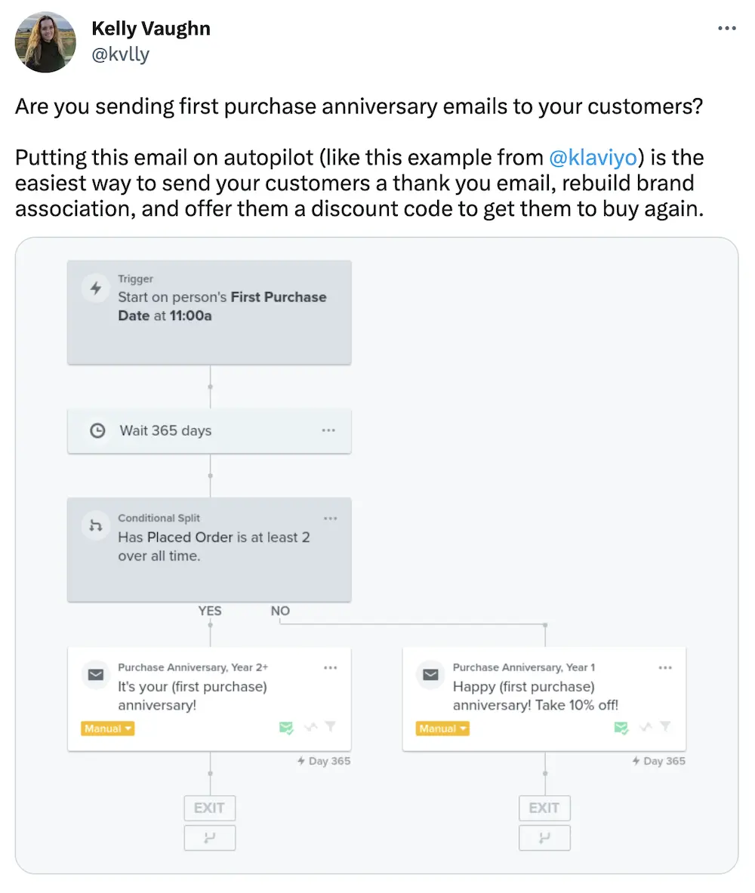
Task: Click the analytics line icon on Year 2+ email
Action: pyautogui.click(x=309, y=727)
